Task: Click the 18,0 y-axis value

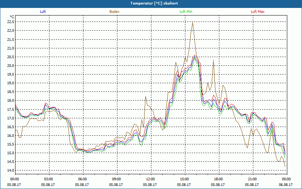Action: point(11,101)
